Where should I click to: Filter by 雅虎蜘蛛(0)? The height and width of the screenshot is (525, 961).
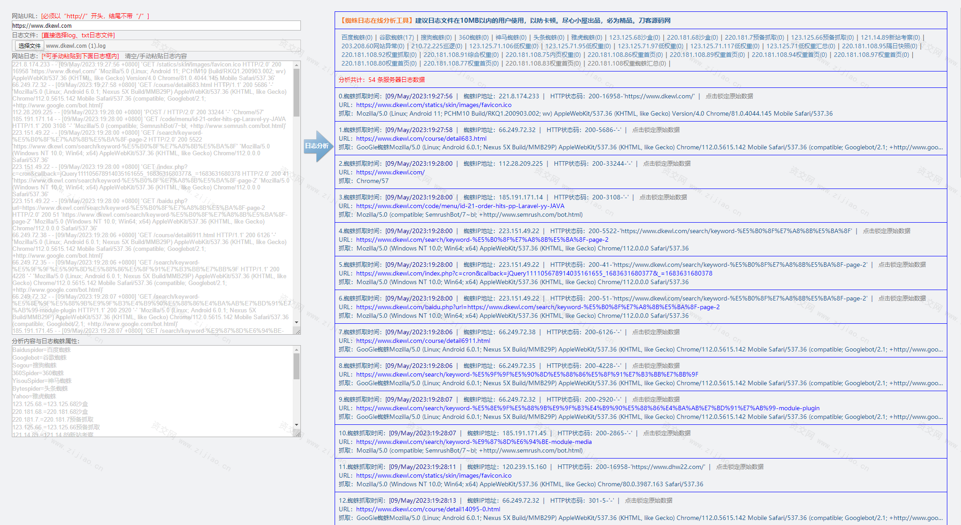[587, 37]
